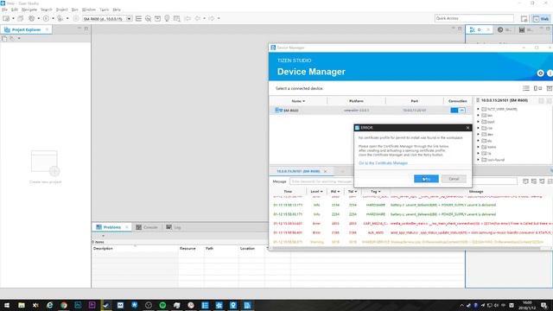This screenshot has width=553, height=311.
Task: Expand the Run toolbar dropdown arrow
Action: [x=53, y=18]
